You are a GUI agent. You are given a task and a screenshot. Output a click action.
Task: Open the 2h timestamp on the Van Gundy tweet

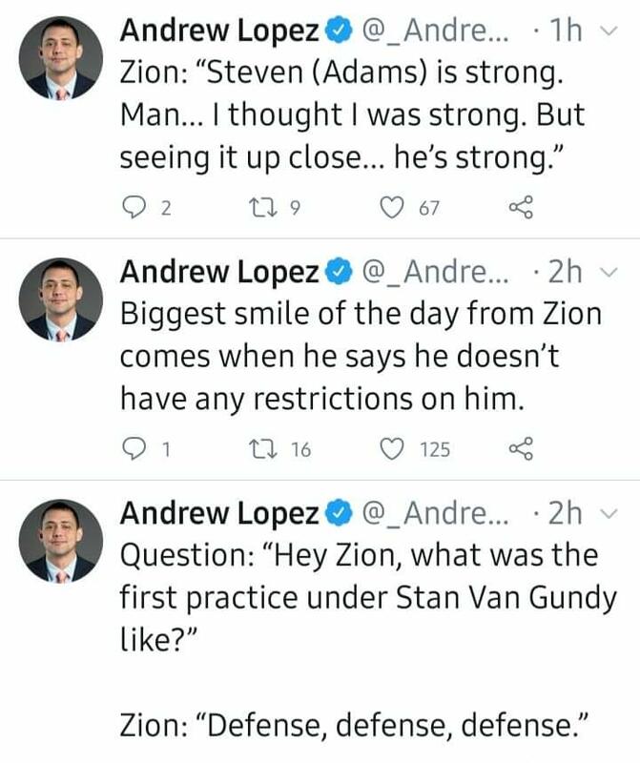(567, 513)
